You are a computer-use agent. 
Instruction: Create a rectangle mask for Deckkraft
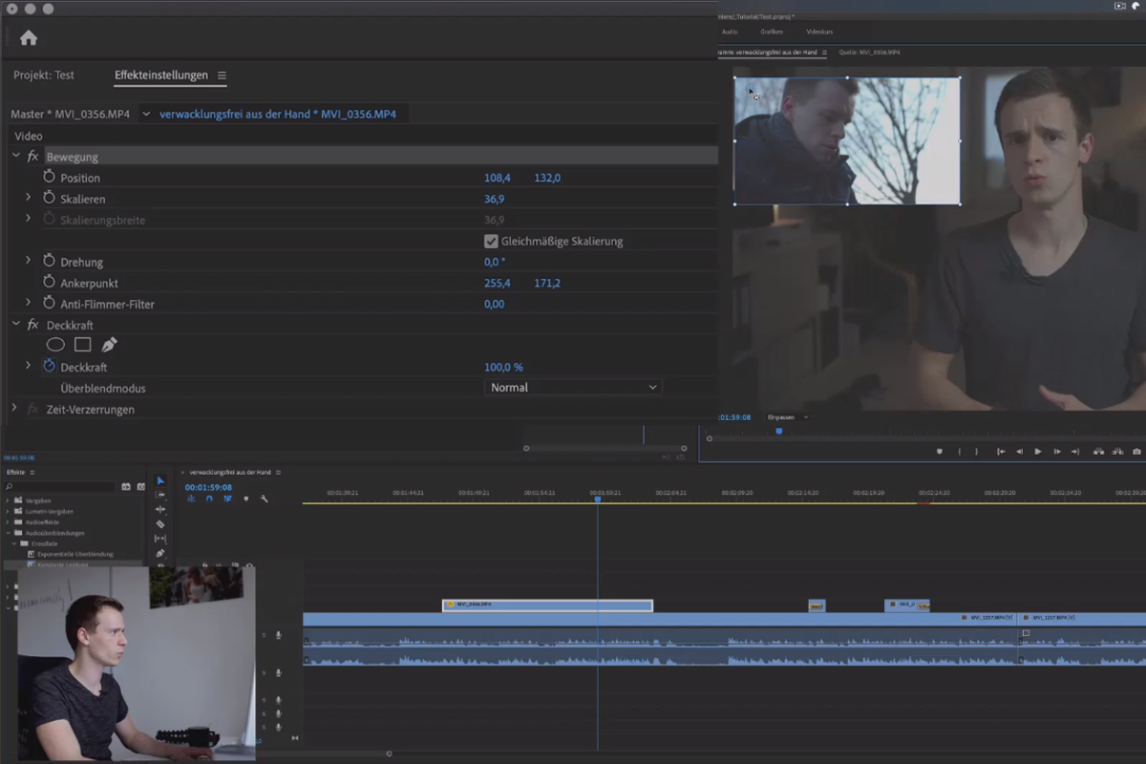(x=82, y=345)
